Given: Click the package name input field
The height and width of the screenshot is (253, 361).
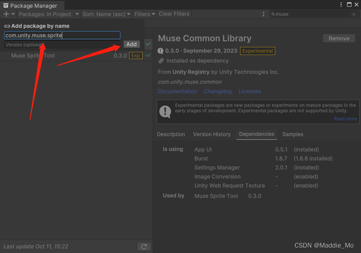Looking at the screenshot, I should [x=62, y=35].
